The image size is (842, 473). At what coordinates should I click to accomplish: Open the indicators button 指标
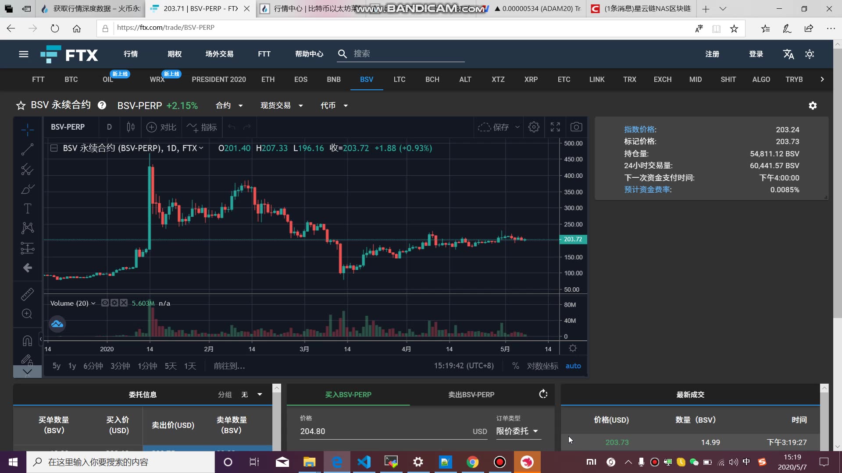coord(202,127)
